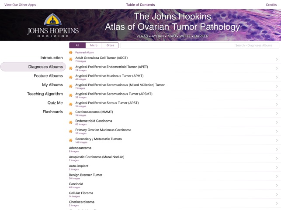This screenshot has height=210, width=281.
Task: Open Quiz Me from sidebar
Action: (55, 103)
